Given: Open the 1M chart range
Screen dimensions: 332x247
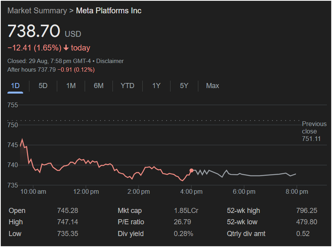Looking at the screenshot, I should pyautogui.click(x=71, y=86).
